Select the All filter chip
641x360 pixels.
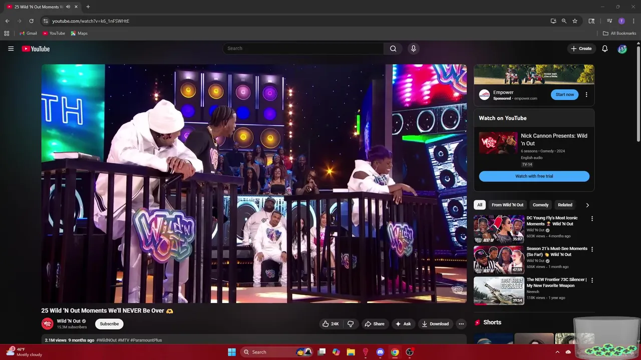480,205
